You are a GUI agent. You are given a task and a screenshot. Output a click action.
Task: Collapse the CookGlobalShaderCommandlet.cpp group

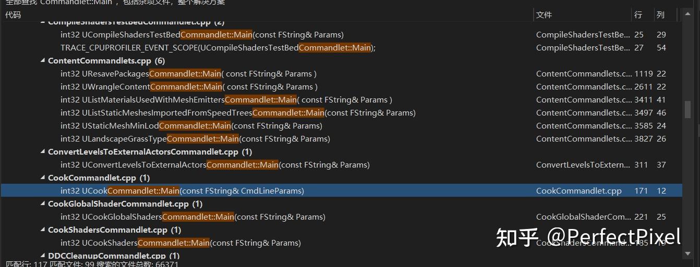[43, 204]
